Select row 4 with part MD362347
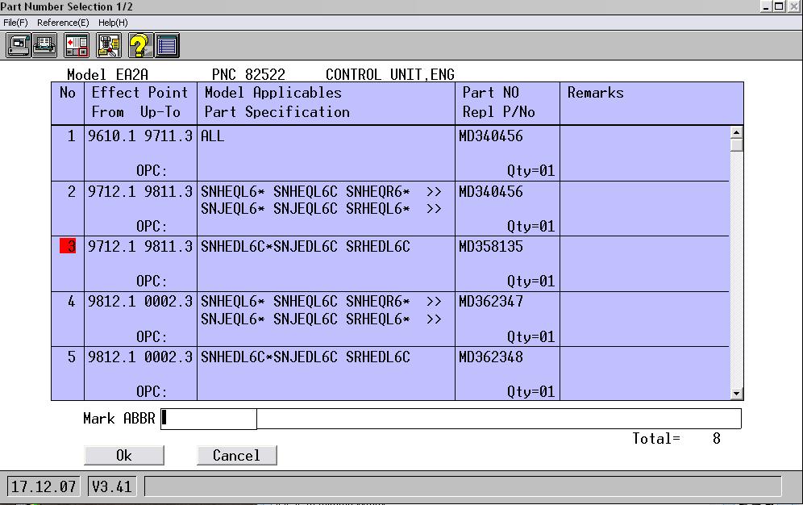The width and height of the screenshot is (803, 505). coord(69,301)
